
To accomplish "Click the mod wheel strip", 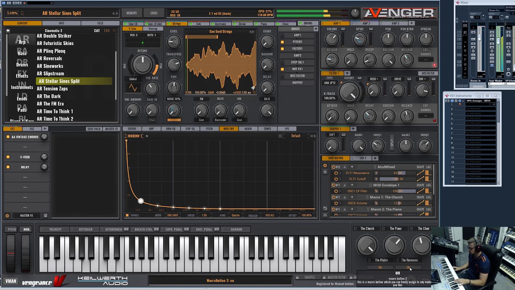I will [x=25, y=254].
